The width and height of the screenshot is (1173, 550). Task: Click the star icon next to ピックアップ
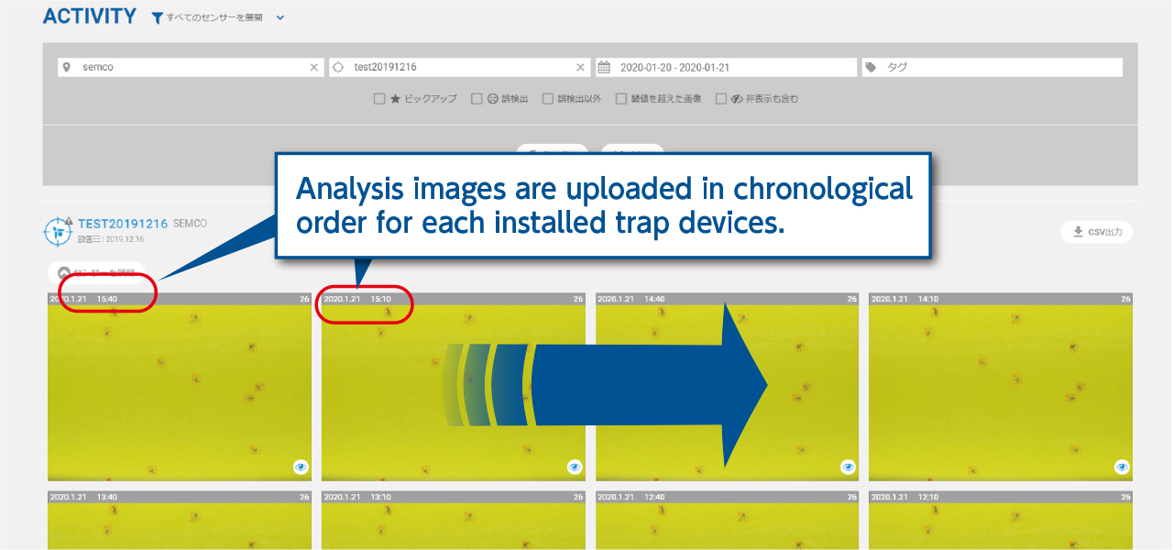tap(396, 99)
